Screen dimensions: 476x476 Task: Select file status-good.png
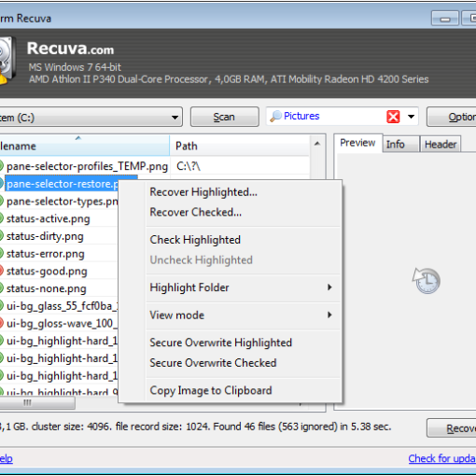pyautogui.click(x=47, y=271)
